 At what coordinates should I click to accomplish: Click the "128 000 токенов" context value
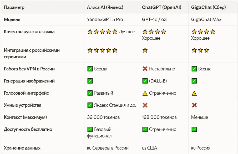point(159,117)
